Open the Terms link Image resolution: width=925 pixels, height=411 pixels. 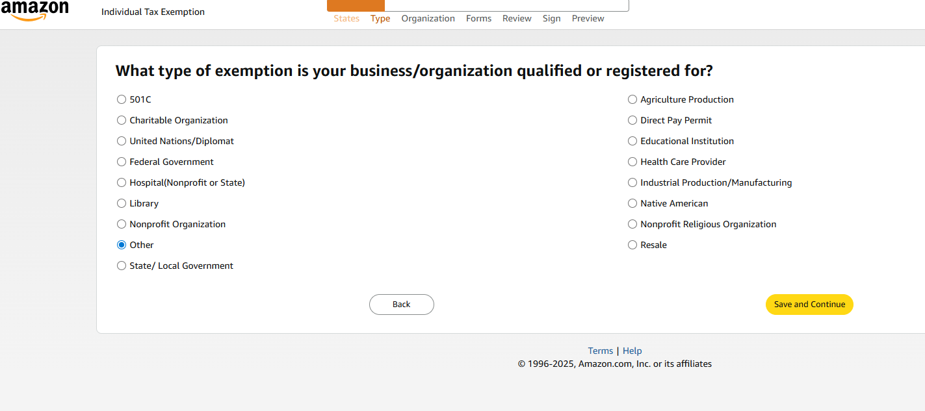coord(600,351)
